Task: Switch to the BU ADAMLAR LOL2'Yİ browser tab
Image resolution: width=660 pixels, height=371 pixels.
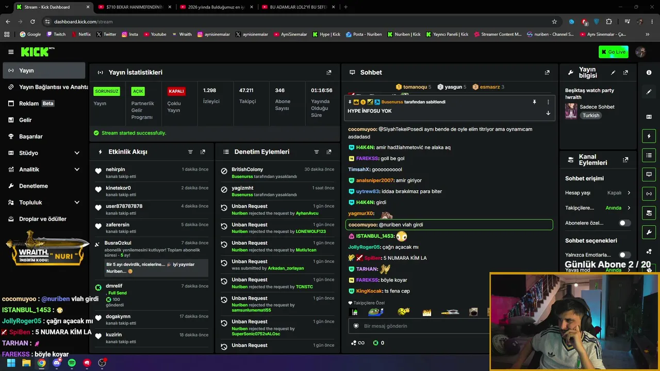Action: pos(299,7)
